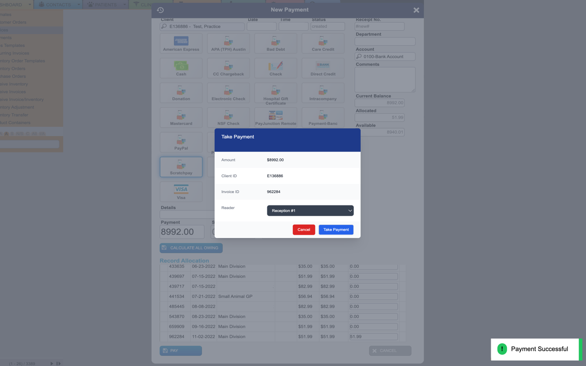Select the Cash payment method
Viewport: 586px width, 366px height.
click(x=181, y=68)
